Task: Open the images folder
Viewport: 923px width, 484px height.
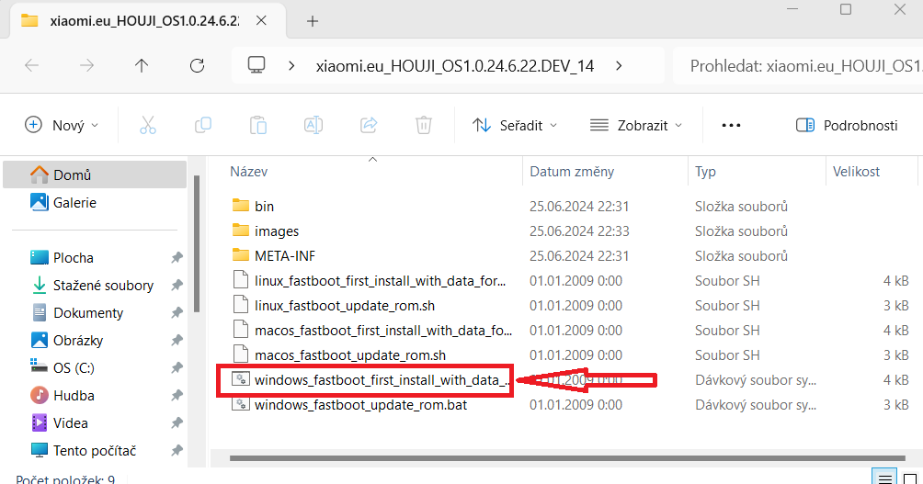Action: click(276, 231)
